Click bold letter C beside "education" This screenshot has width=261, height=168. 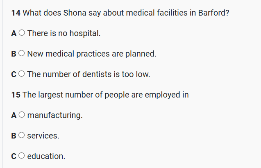(14, 157)
